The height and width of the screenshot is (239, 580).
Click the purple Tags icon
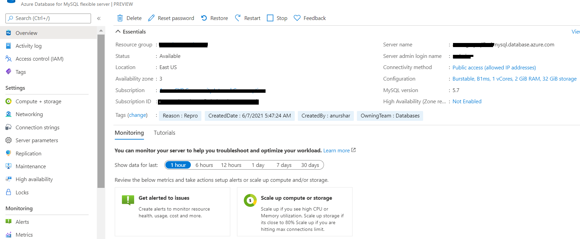(8, 72)
